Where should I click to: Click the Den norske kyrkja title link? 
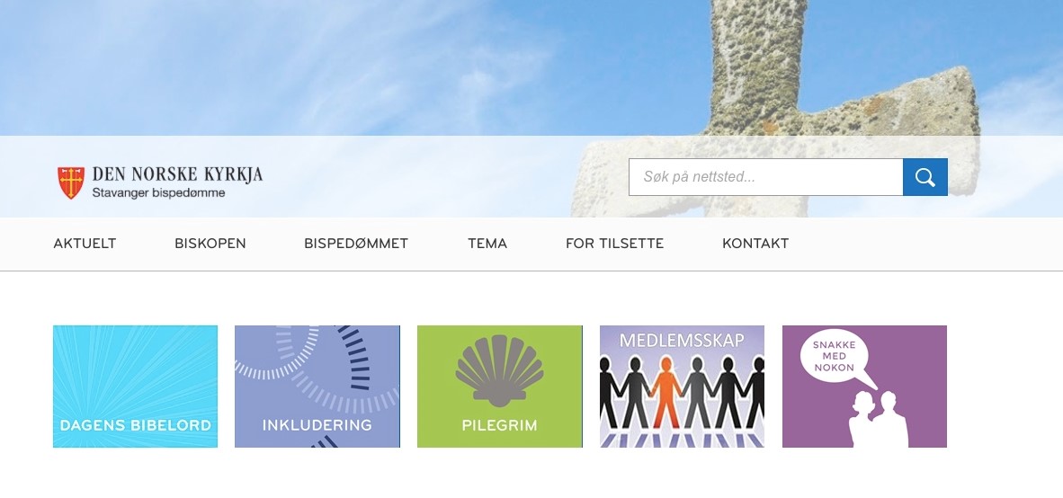pyautogui.click(x=177, y=174)
